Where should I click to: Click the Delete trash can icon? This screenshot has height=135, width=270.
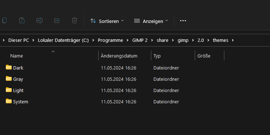75,20
